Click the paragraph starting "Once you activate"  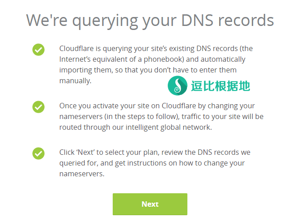(161, 116)
